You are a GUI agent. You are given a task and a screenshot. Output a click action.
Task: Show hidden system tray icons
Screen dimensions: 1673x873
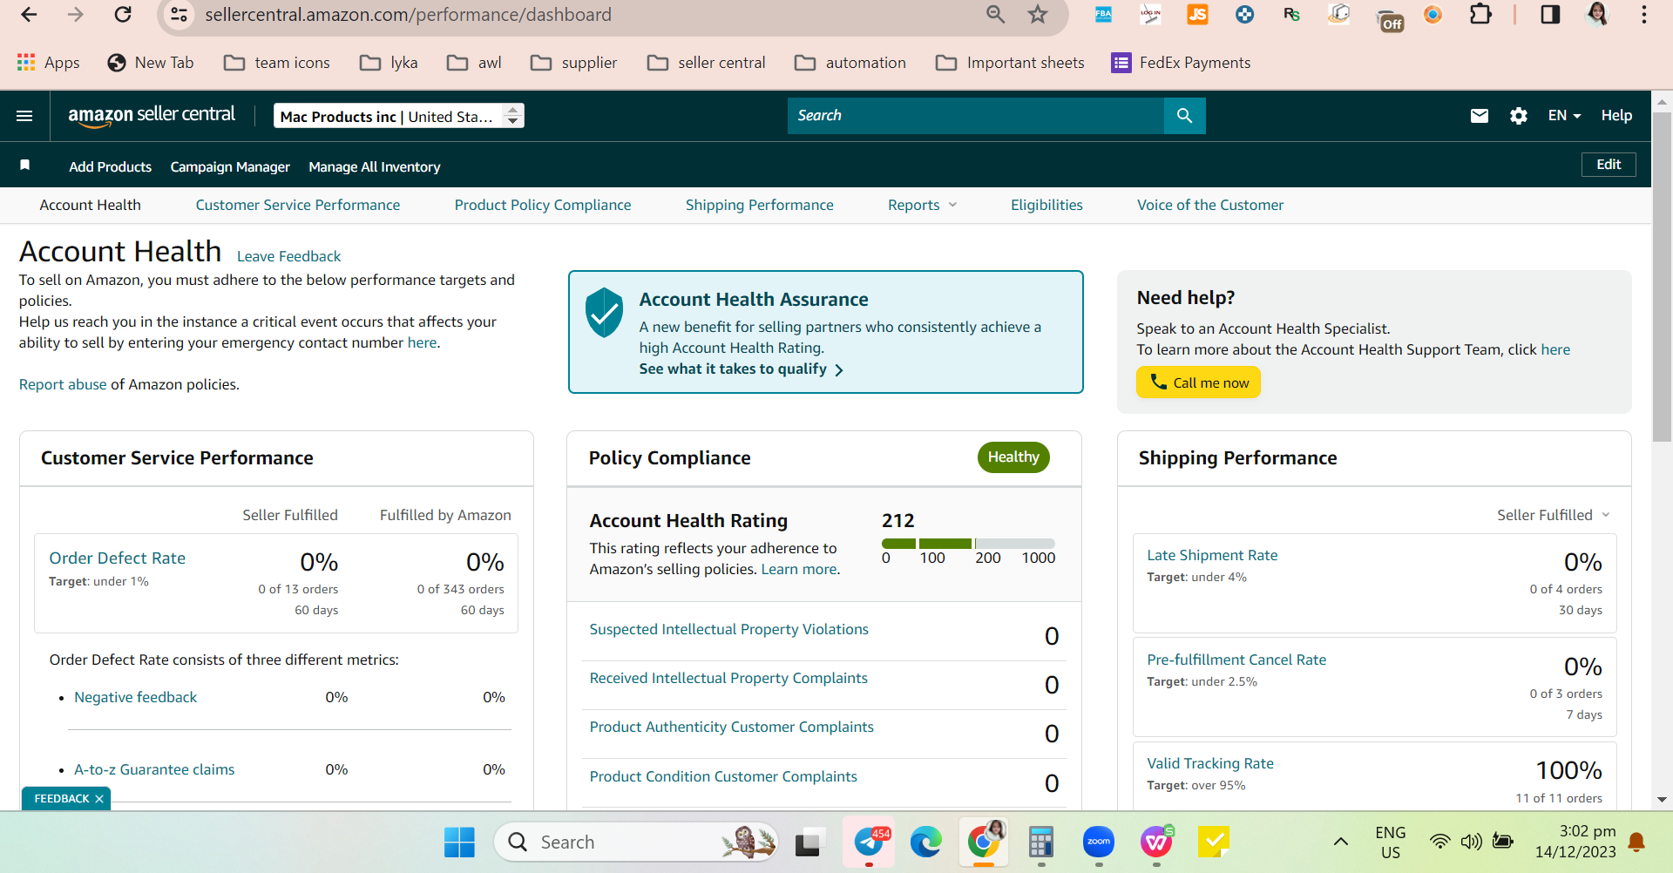click(x=1341, y=842)
